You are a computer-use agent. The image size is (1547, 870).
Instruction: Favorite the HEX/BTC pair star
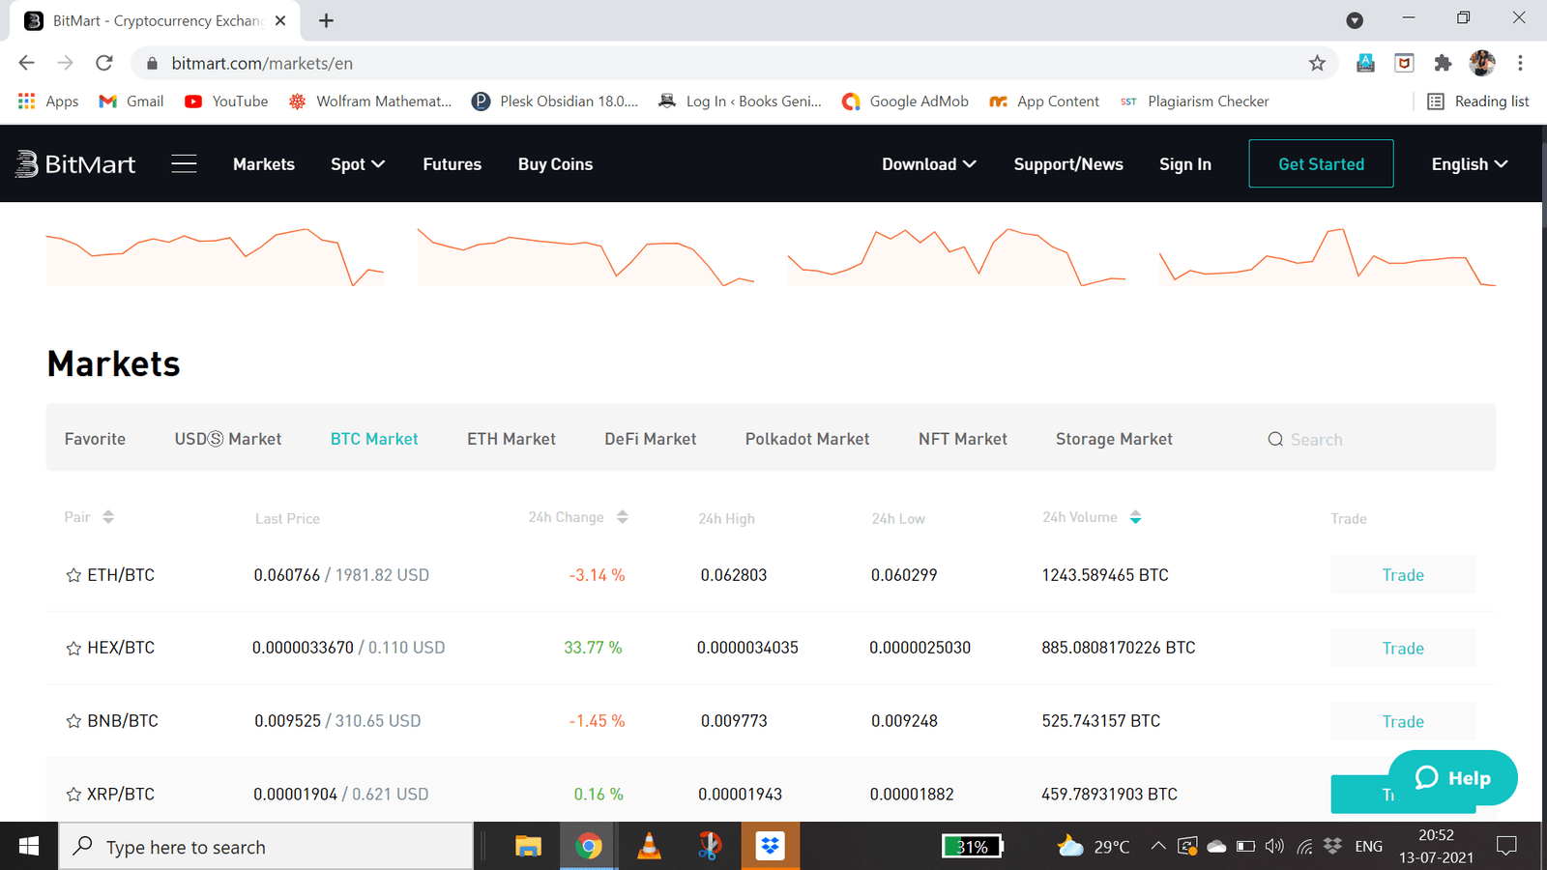[73, 649]
